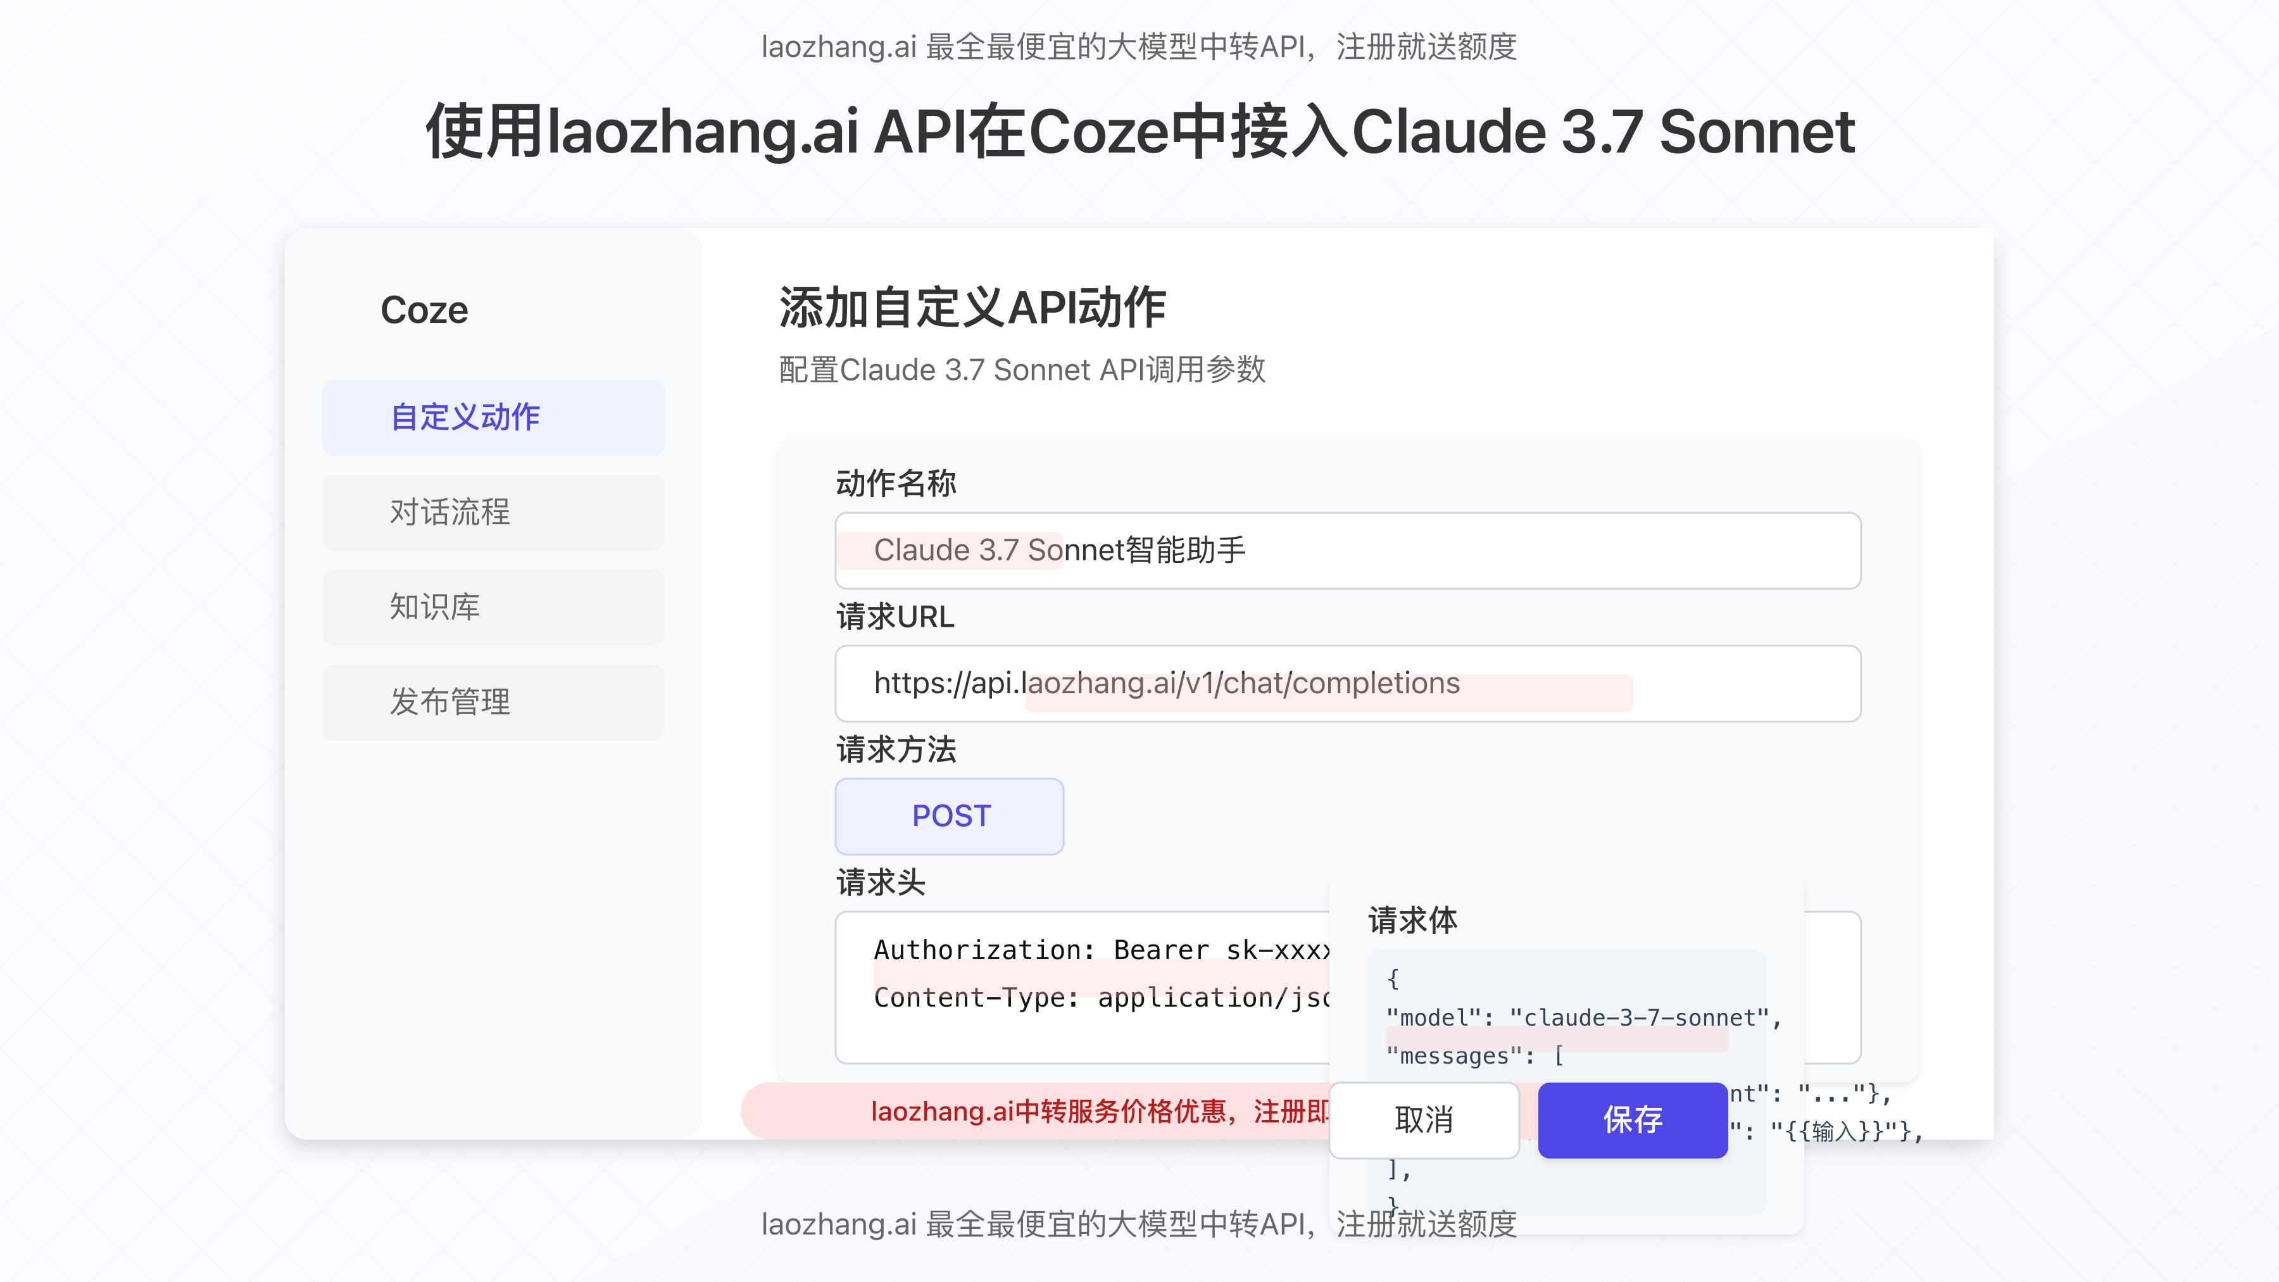Click the Coze logo text in the sidebar

pos(424,311)
